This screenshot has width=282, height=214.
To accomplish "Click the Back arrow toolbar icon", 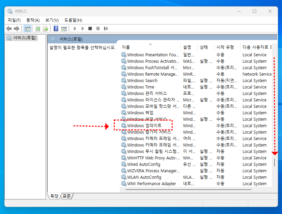I will 9,28.
